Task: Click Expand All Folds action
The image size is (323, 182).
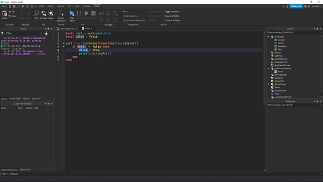Action: coord(172,16)
